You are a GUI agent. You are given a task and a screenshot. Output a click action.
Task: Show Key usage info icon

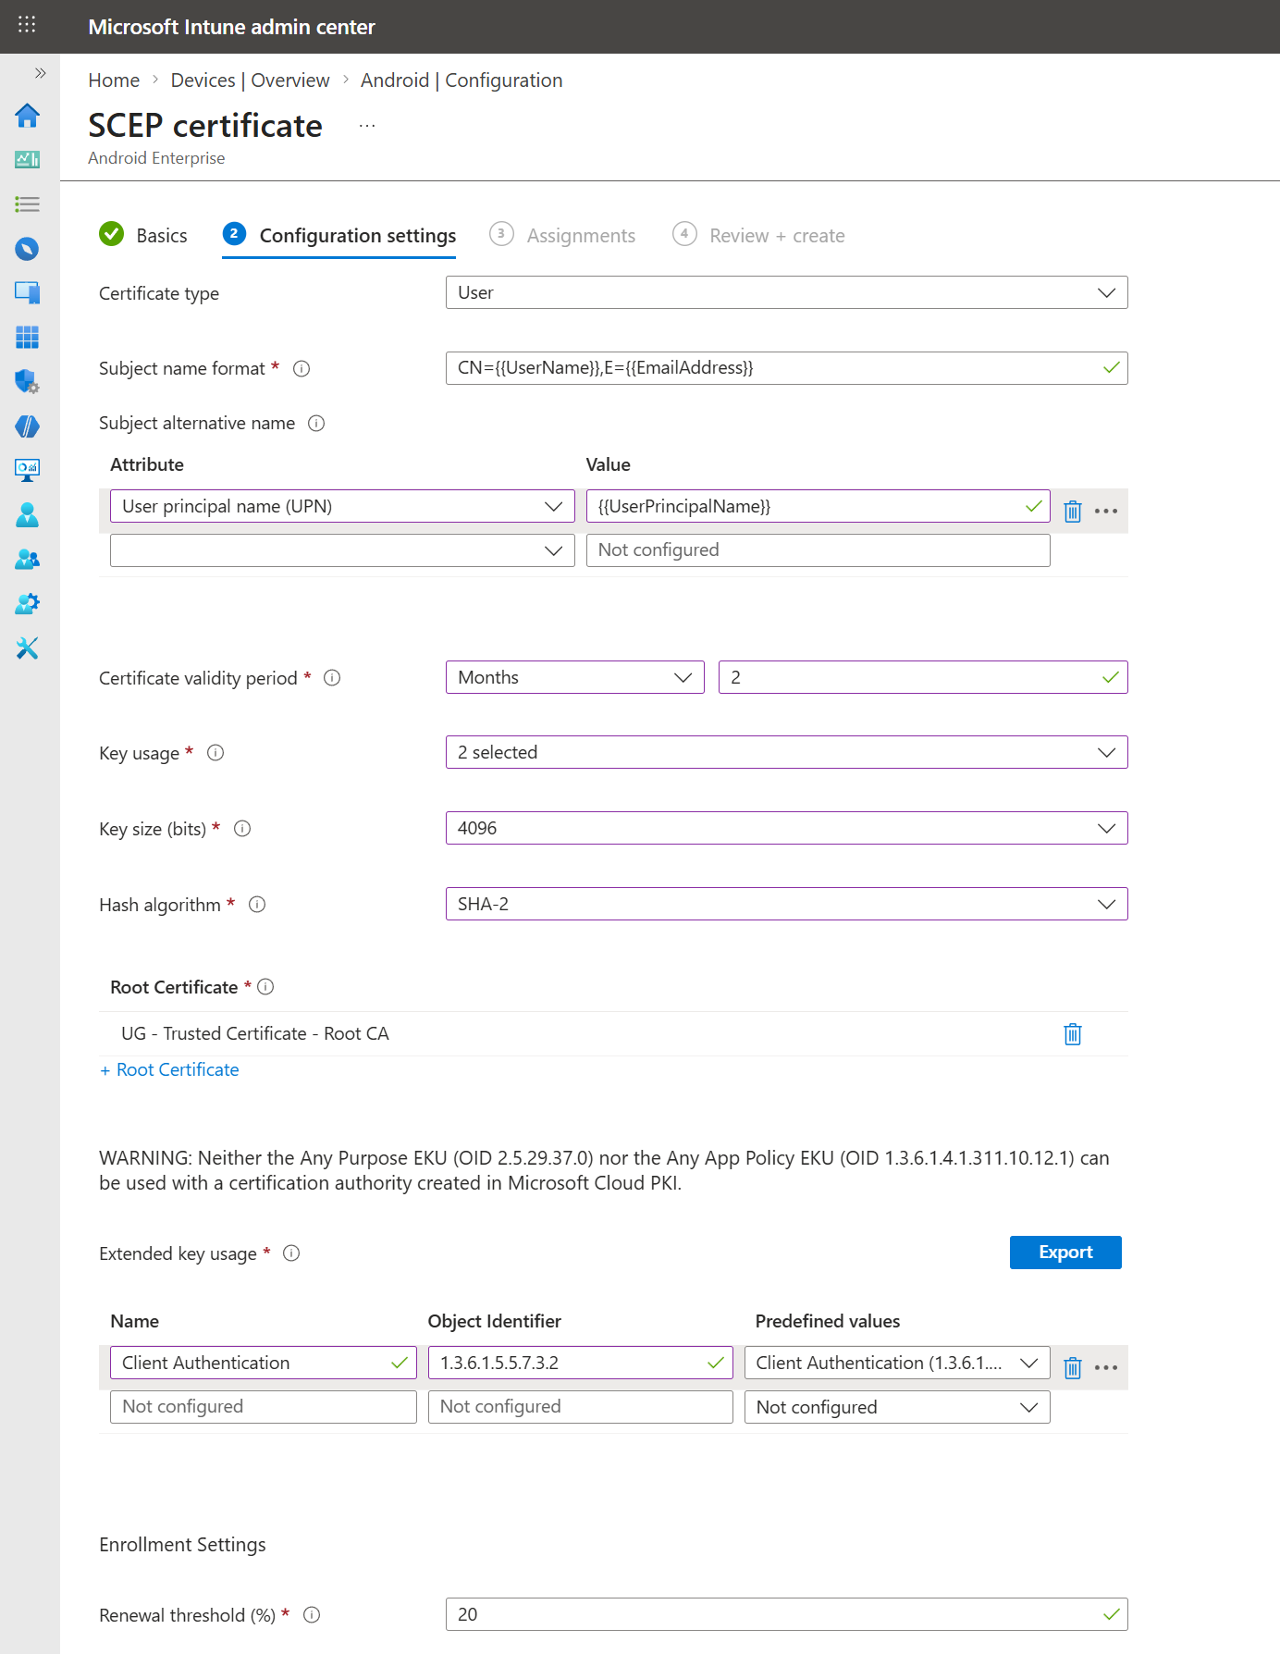click(x=215, y=753)
